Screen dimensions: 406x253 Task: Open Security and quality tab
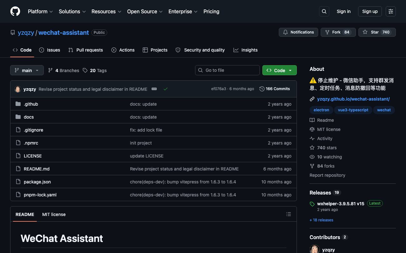tap(200, 50)
